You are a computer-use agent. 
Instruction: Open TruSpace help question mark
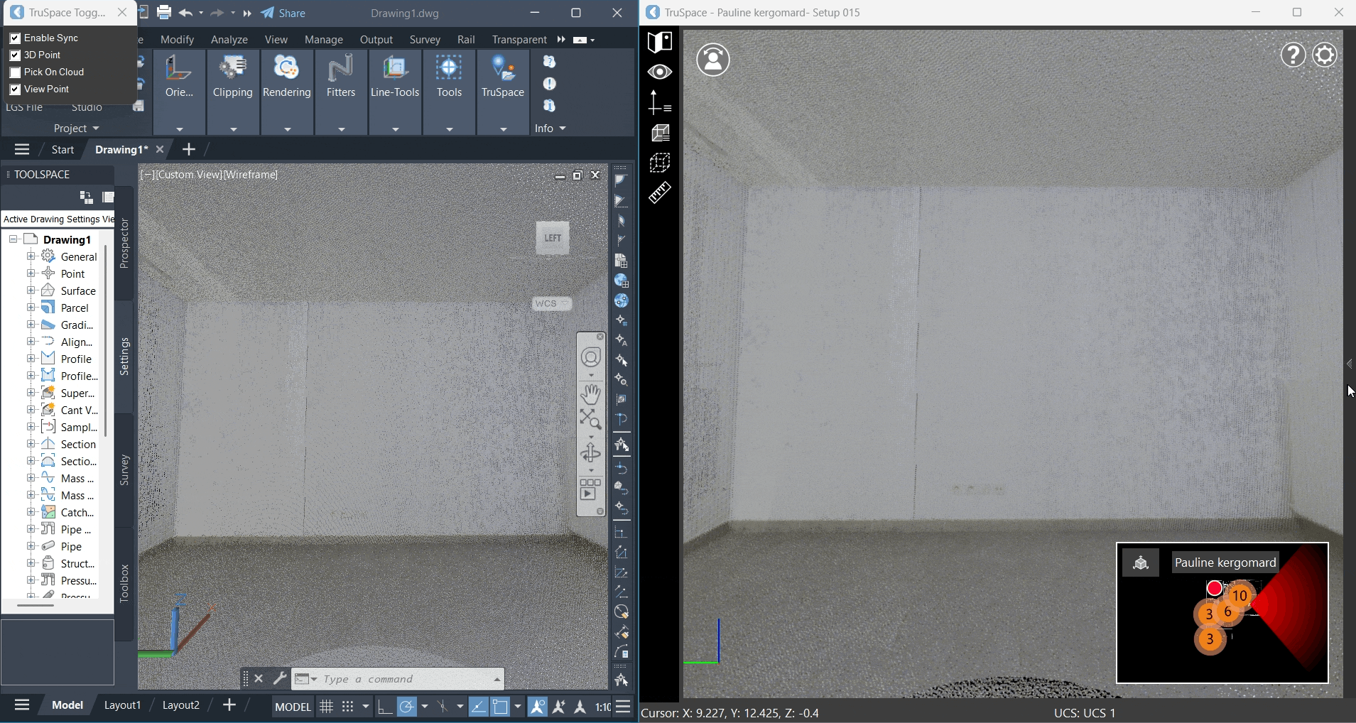(x=1293, y=54)
